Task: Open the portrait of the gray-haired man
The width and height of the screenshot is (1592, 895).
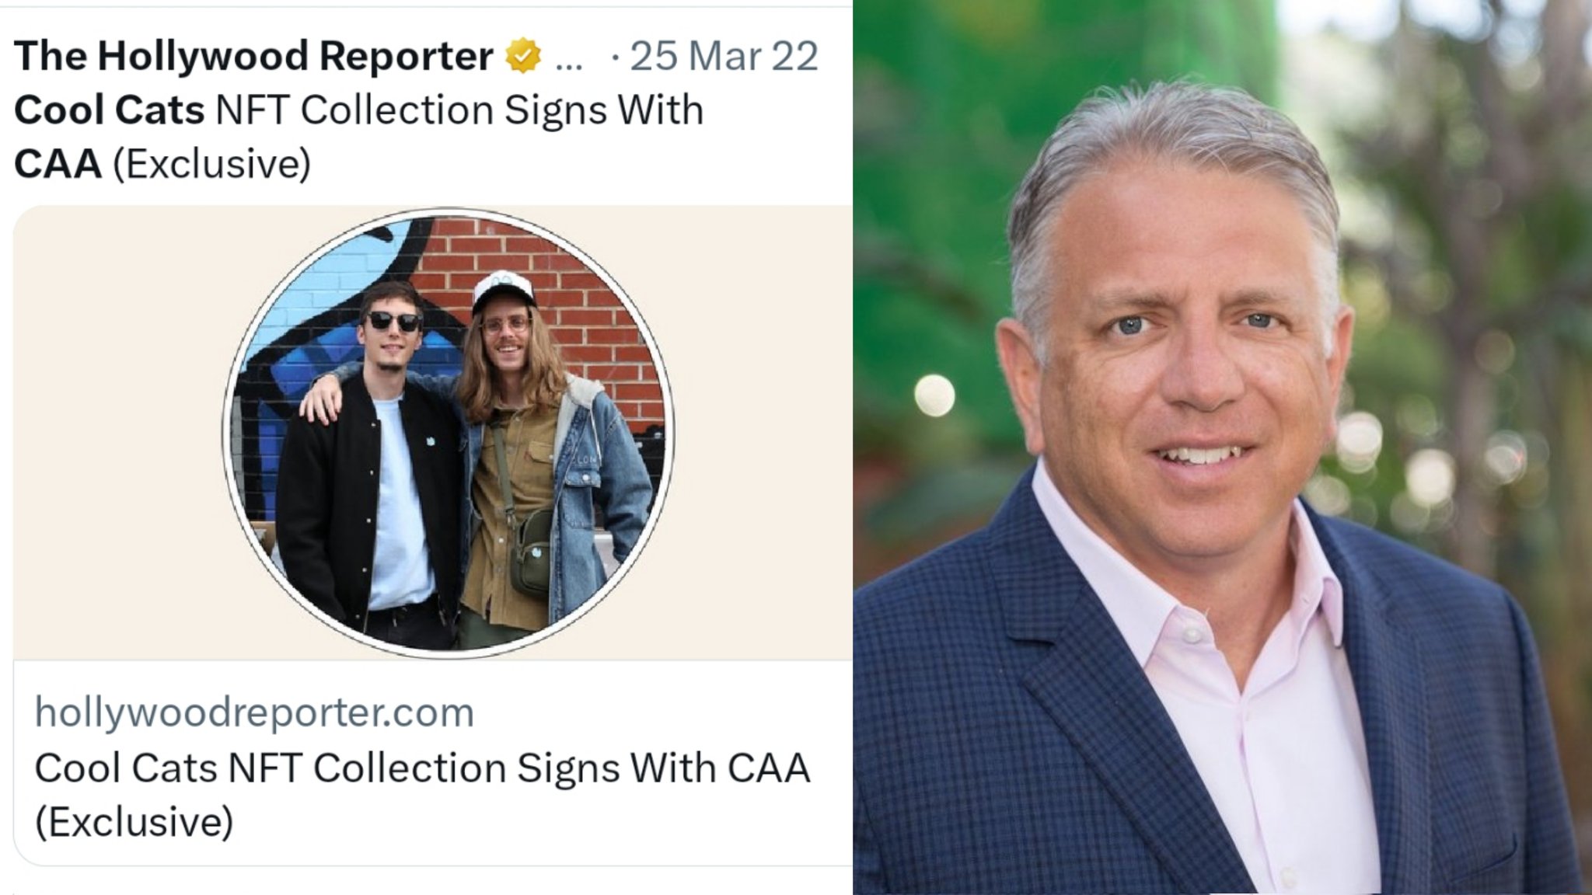Action: point(1222,447)
